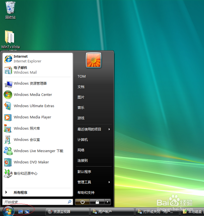204x216 pixels.
Task: Open Windows 资源管理器
Action: point(37,84)
